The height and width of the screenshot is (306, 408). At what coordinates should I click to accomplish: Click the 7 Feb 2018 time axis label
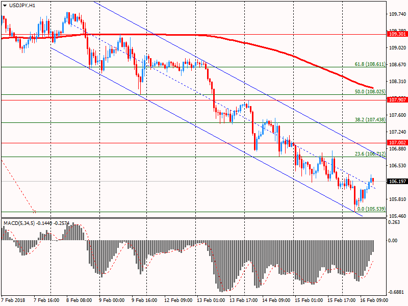point(13,300)
